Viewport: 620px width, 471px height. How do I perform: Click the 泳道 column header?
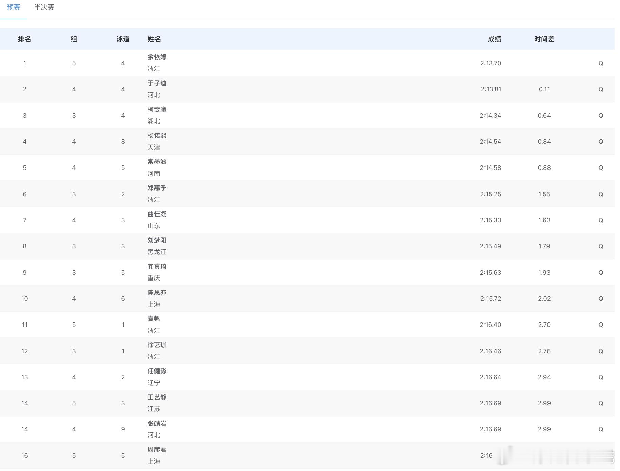click(x=123, y=39)
